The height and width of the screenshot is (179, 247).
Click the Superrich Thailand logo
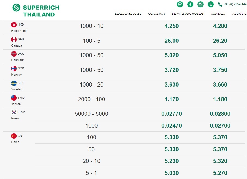(x=36, y=10)
